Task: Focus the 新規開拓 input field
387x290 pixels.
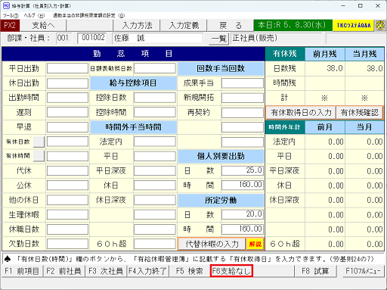Action: [x=243, y=98]
